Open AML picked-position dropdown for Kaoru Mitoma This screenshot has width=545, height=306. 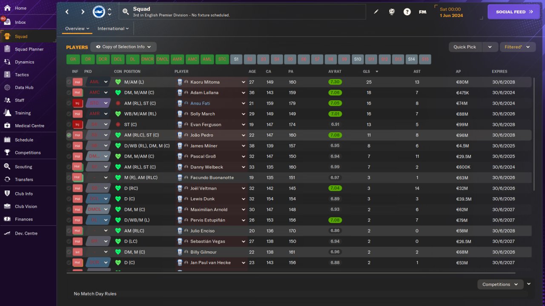coord(106,82)
